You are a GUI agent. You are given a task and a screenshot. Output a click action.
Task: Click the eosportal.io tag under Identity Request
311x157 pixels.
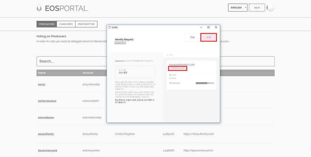pyautogui.click(x=120, y=43)
